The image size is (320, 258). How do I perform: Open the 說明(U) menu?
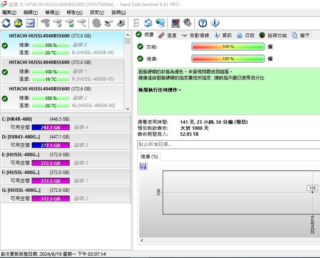[x=119, y=12]
